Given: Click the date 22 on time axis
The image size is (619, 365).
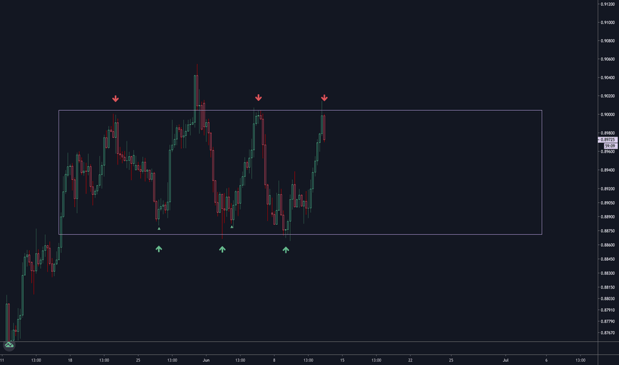Looking at the screenshot, I should [410, 360].
